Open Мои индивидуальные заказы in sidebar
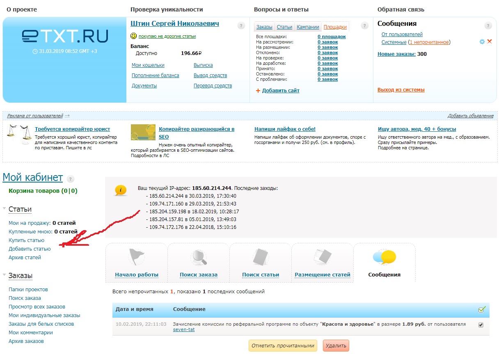Image resolution: width=501 pixels, height=354 pixels. pyautogui.click(x=44, y=315)
